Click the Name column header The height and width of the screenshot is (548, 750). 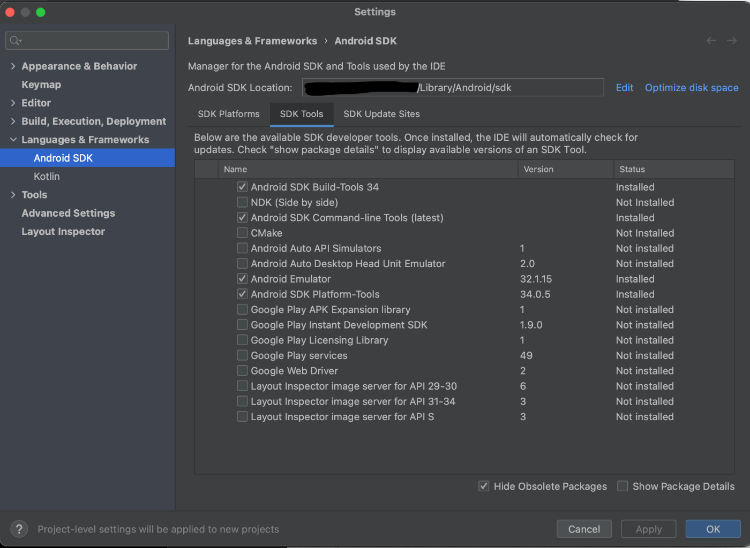coord(367,169)
